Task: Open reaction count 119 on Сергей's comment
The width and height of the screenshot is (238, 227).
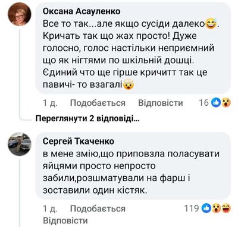Action: pos(192,208)
